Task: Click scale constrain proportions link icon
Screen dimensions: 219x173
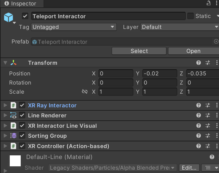Action: 85,92
